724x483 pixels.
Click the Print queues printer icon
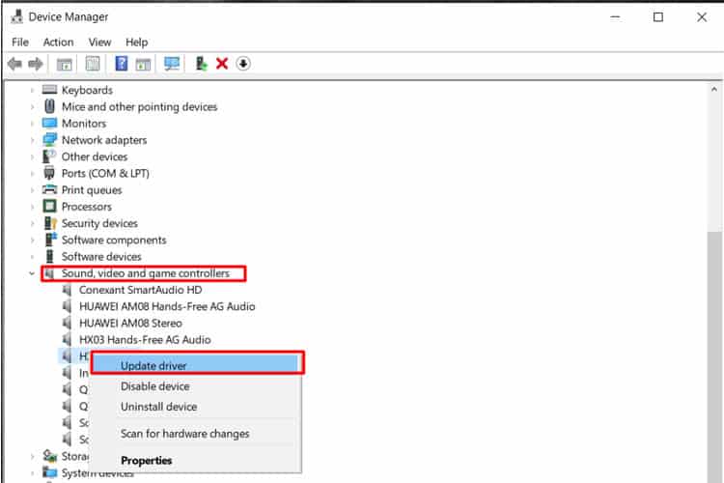pyautogui.click(x=49, y=189)
